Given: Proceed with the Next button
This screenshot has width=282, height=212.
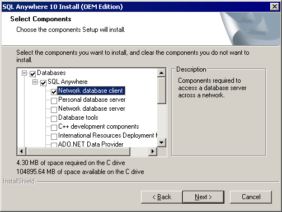Looking at the screenshot, I should (x=203, y=197).
